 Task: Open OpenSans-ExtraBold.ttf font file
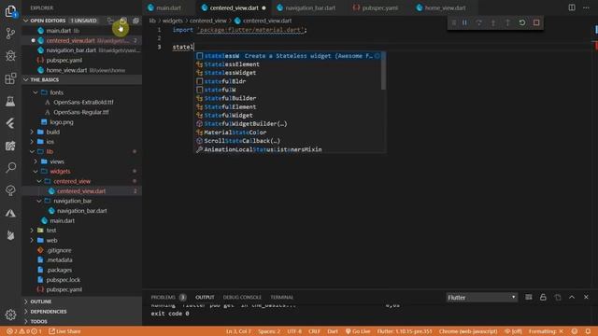83,103
